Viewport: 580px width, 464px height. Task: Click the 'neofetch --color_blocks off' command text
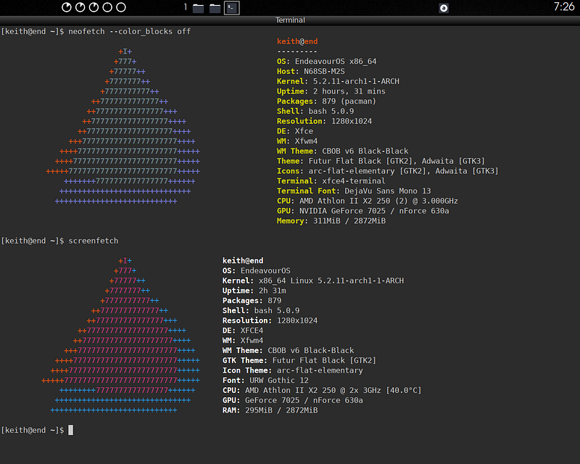(x=130, y=32)
